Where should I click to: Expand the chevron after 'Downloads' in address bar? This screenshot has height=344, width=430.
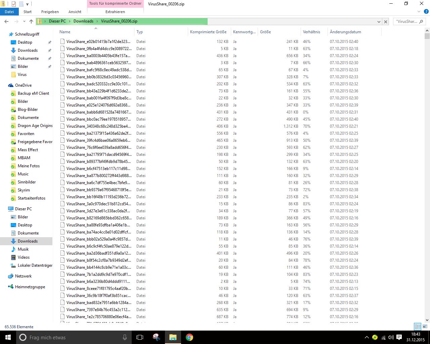pyautogui.click(x=97, y=21)
